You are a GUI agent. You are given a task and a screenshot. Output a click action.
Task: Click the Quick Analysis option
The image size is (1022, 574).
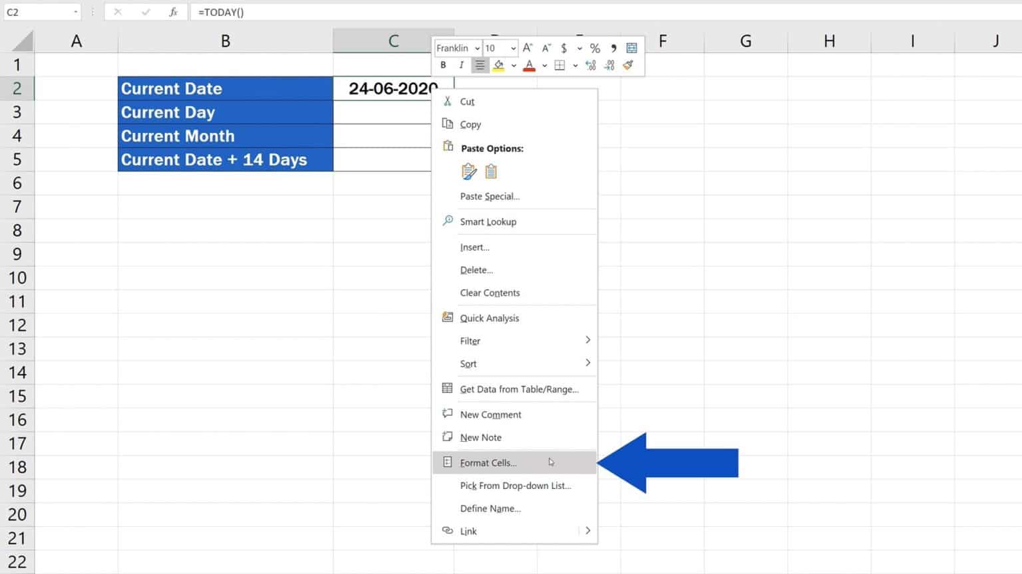490,318
